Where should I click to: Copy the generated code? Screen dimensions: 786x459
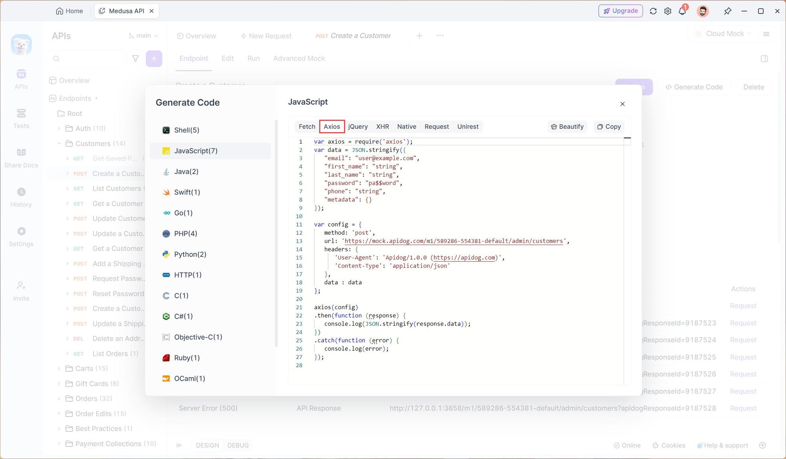tap(609, 127)
